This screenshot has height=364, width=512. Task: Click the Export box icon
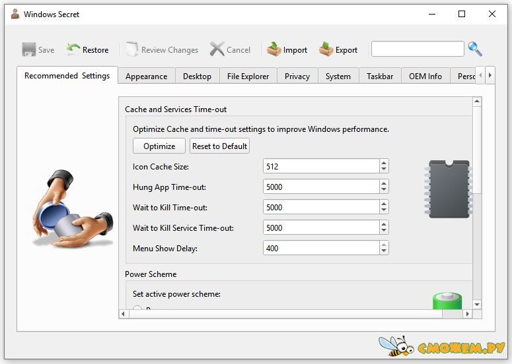pos(326,49)
